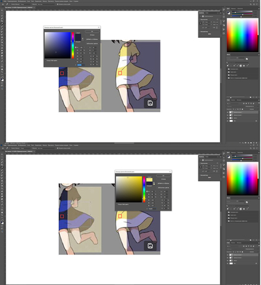Viewport: 261px width, 285px height.
Task: Hide the top layer in lower window
Action: click(228, 255)
